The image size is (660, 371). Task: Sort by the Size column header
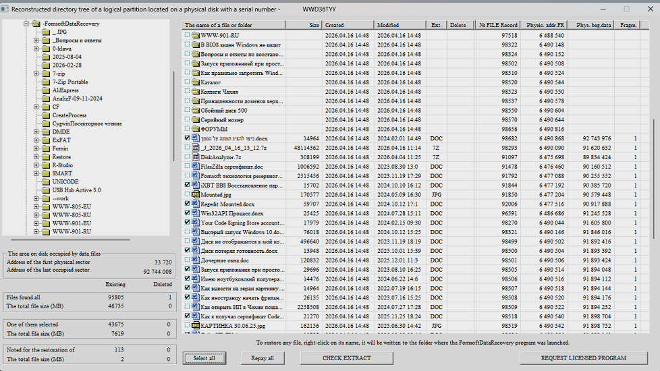tap(303, 25)
